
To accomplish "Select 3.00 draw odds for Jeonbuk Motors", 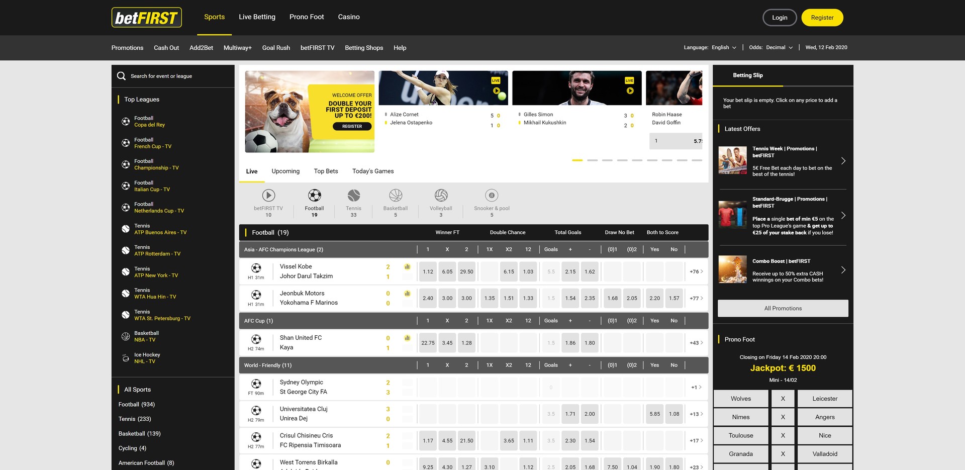I will click(x=447, y=298).
